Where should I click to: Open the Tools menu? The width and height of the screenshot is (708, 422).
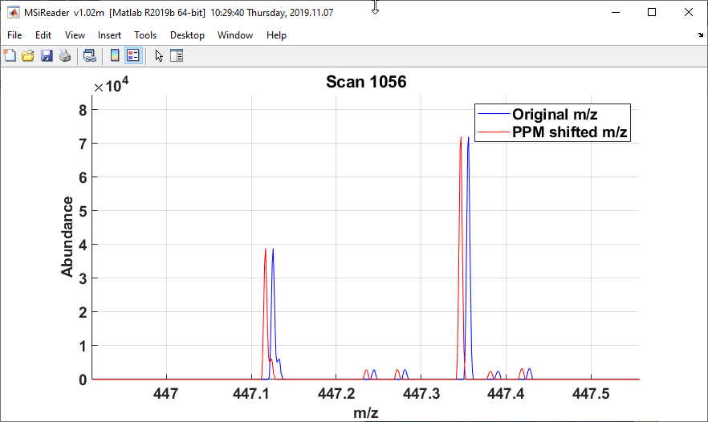tap(145, 35)
